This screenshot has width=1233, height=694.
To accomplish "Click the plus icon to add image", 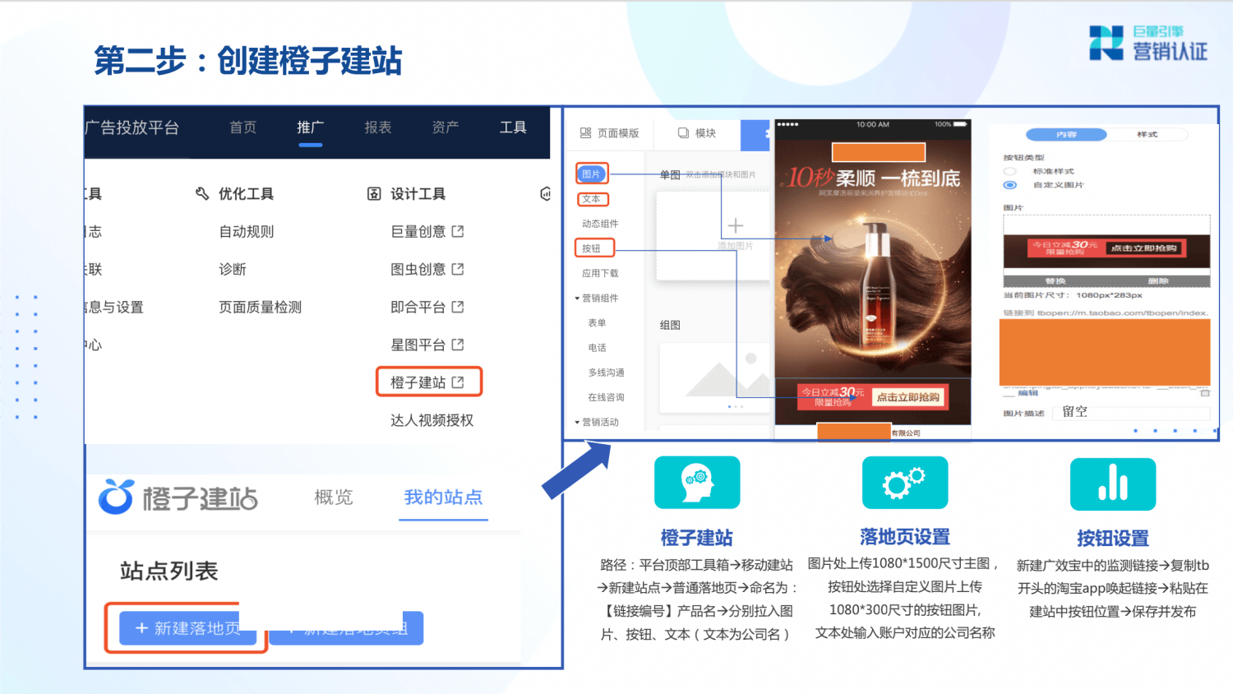I will tap(736, 225).
